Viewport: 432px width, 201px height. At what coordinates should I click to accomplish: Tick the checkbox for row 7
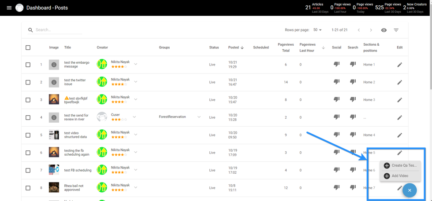28,170
